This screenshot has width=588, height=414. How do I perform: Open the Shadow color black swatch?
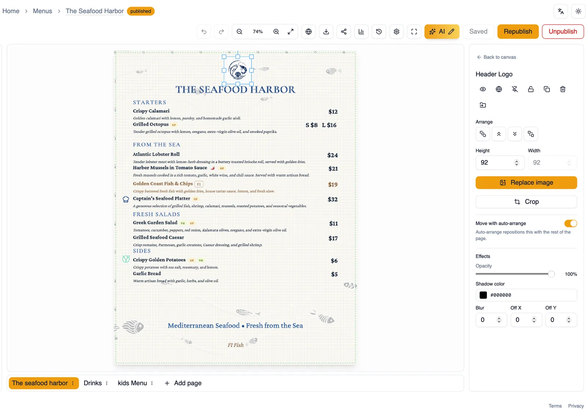coord(483,295)
